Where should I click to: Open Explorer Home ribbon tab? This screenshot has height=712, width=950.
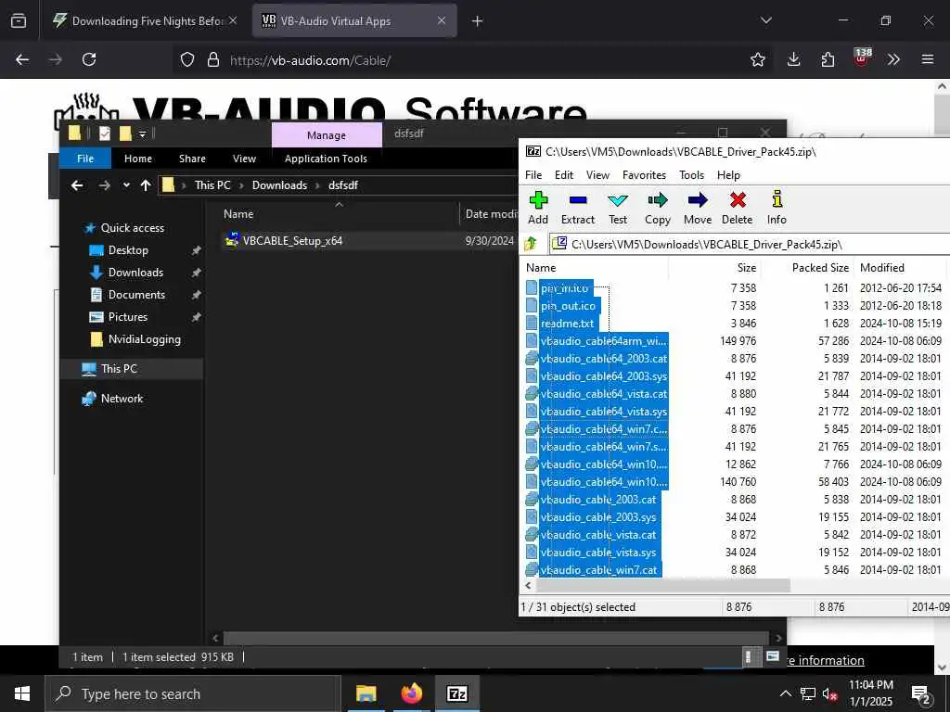(138, 159)
